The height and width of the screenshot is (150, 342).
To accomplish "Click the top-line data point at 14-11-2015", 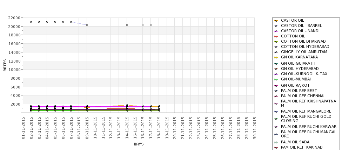I will click(x=127, y=25).
